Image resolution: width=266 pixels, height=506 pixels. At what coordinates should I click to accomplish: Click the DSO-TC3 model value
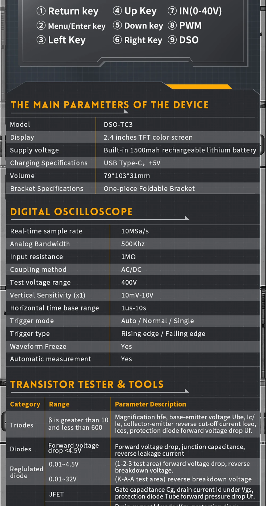pyautogui.click(x=118, y=124)
